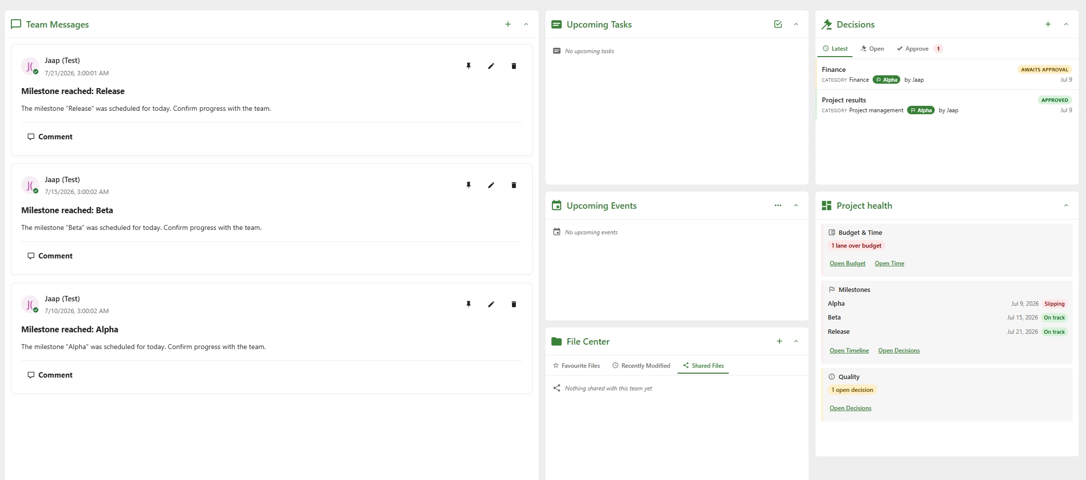Add a new decision with plus icon
Image resolution: width=1086 pixels, height=480 pixels.
(x=1048, y=24)
